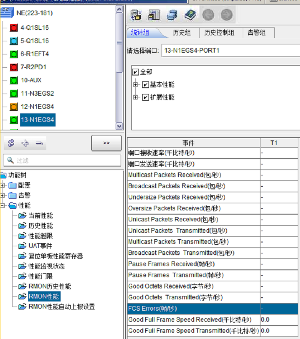Click the magnifier icon in filter box
Viewport: 300px width, 339px height.
coord(10,160)
